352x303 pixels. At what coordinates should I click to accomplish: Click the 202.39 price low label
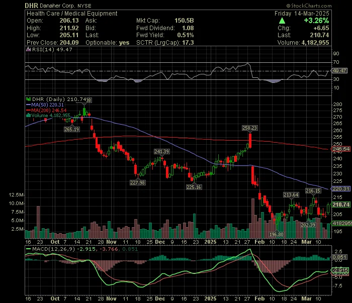point(308,225)
